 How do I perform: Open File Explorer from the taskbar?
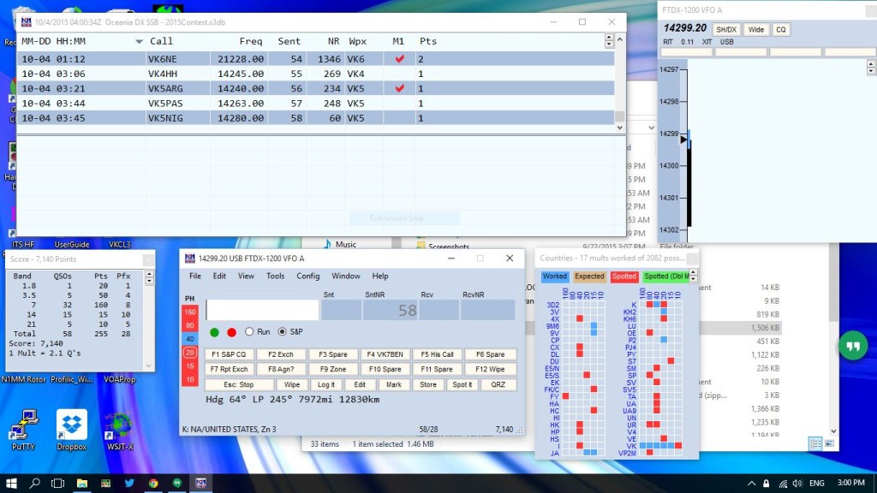tap(81, 483)
